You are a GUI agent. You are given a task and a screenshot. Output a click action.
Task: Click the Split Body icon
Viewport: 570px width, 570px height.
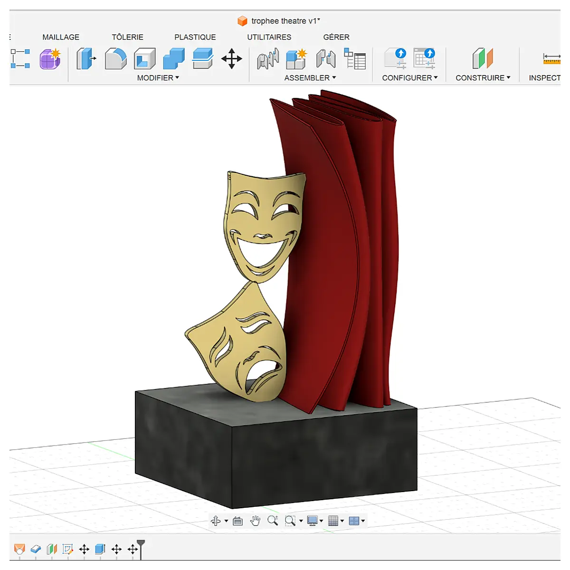click(x=203, y=59)
